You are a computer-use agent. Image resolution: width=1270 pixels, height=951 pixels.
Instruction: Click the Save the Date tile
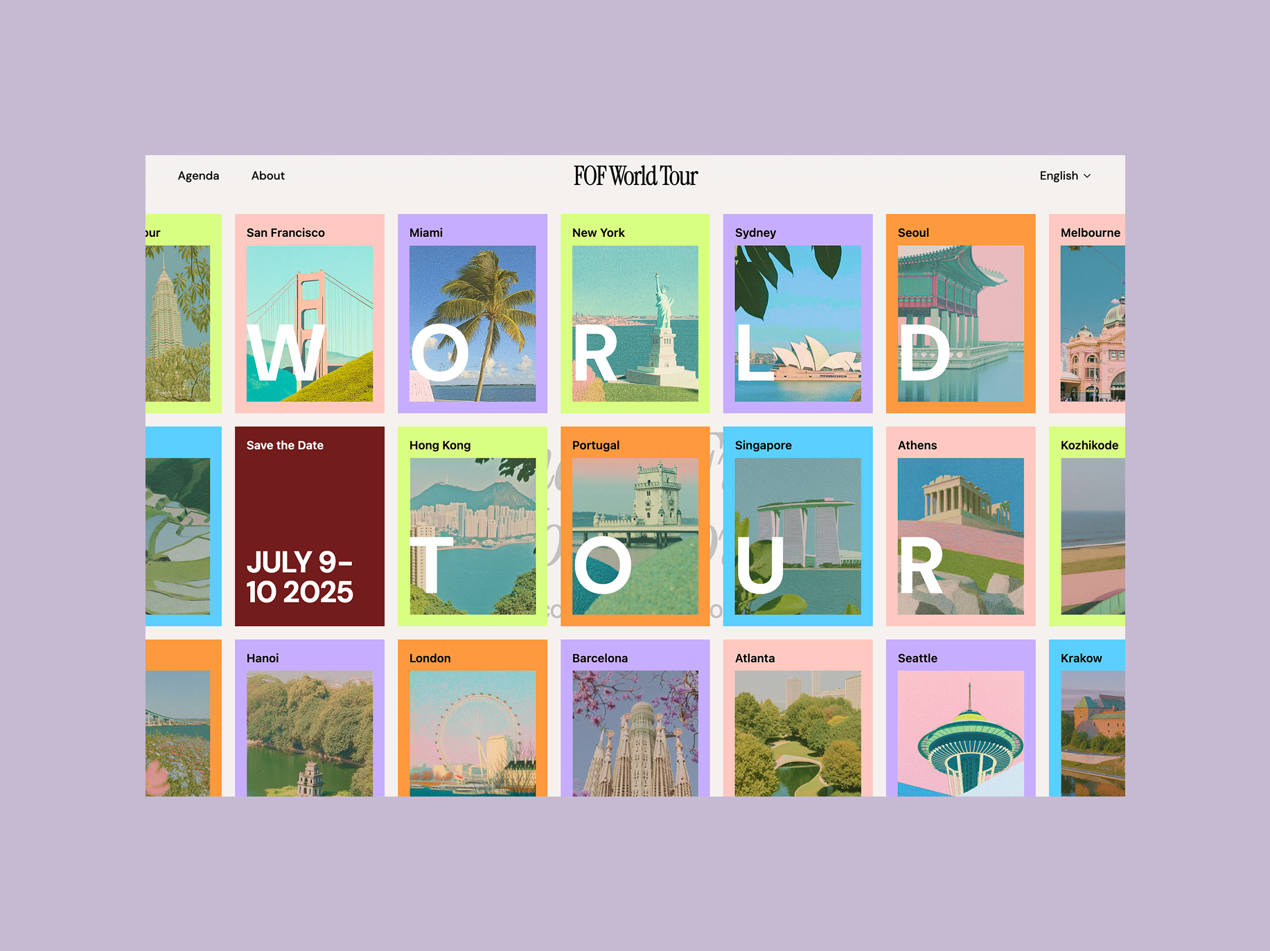(310, 526)
